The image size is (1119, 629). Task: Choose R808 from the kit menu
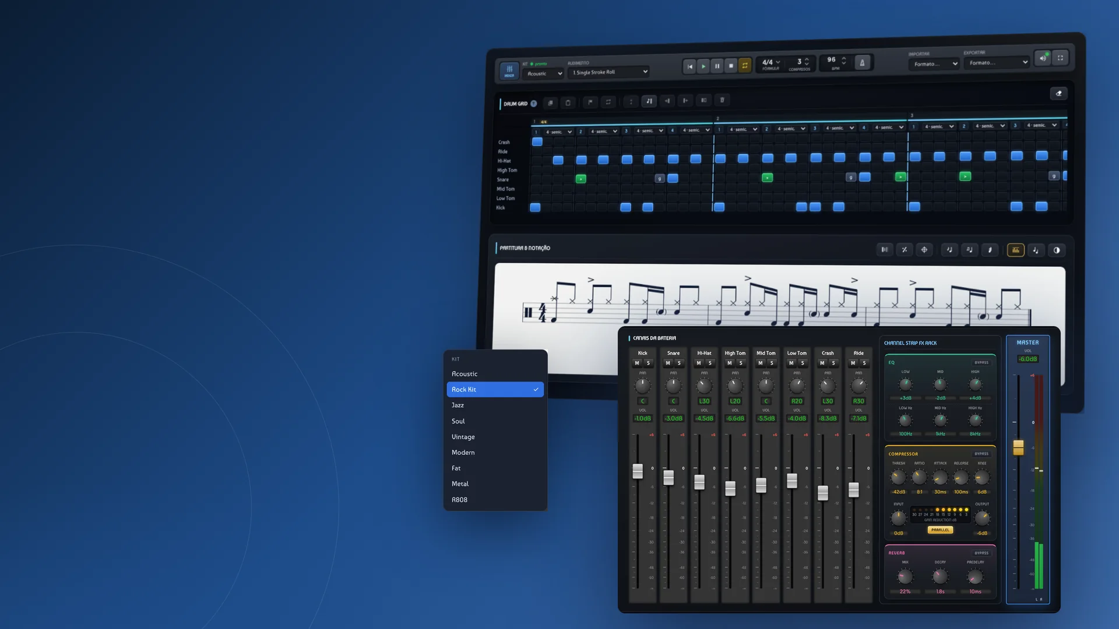coord(495,500)
